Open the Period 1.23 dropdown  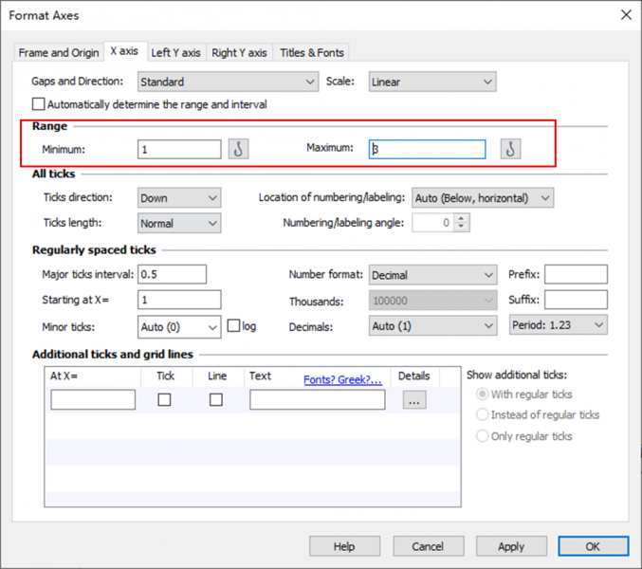tap(557, 326)
